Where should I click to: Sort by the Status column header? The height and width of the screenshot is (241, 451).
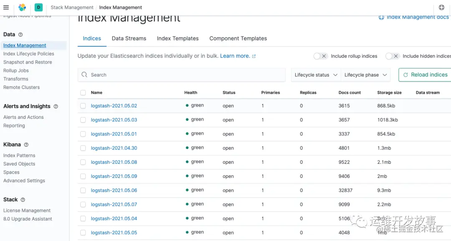click(x=229, y=93)
